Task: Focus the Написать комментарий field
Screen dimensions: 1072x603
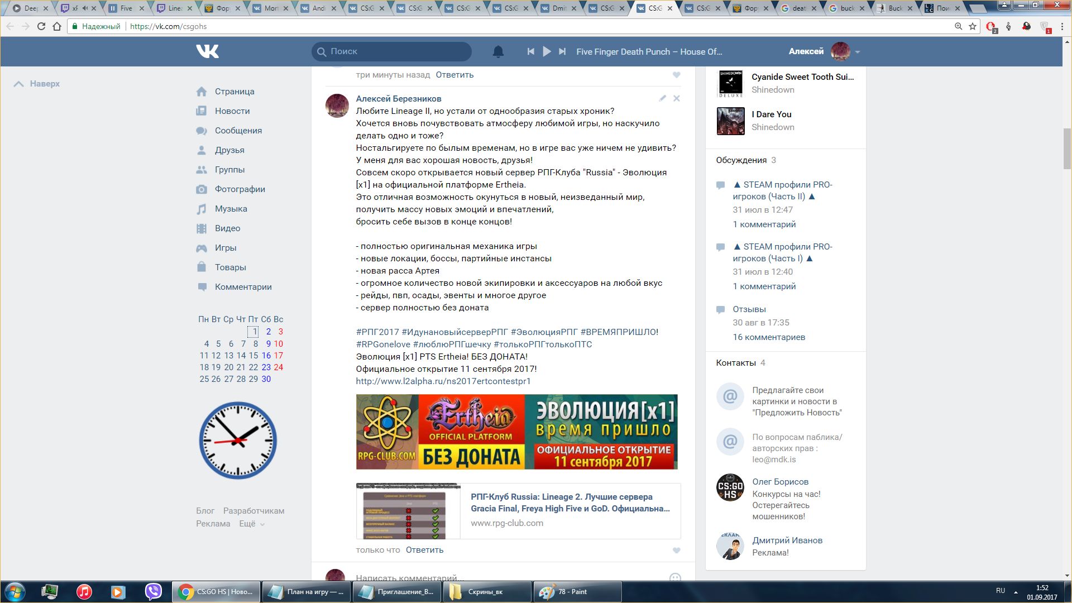Action: pos(508,578)
